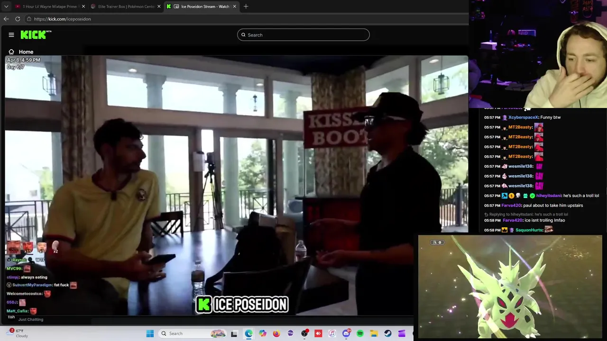Close the Ice Poseidon Stream tab
607x341 pixels.
click(234, 7)
